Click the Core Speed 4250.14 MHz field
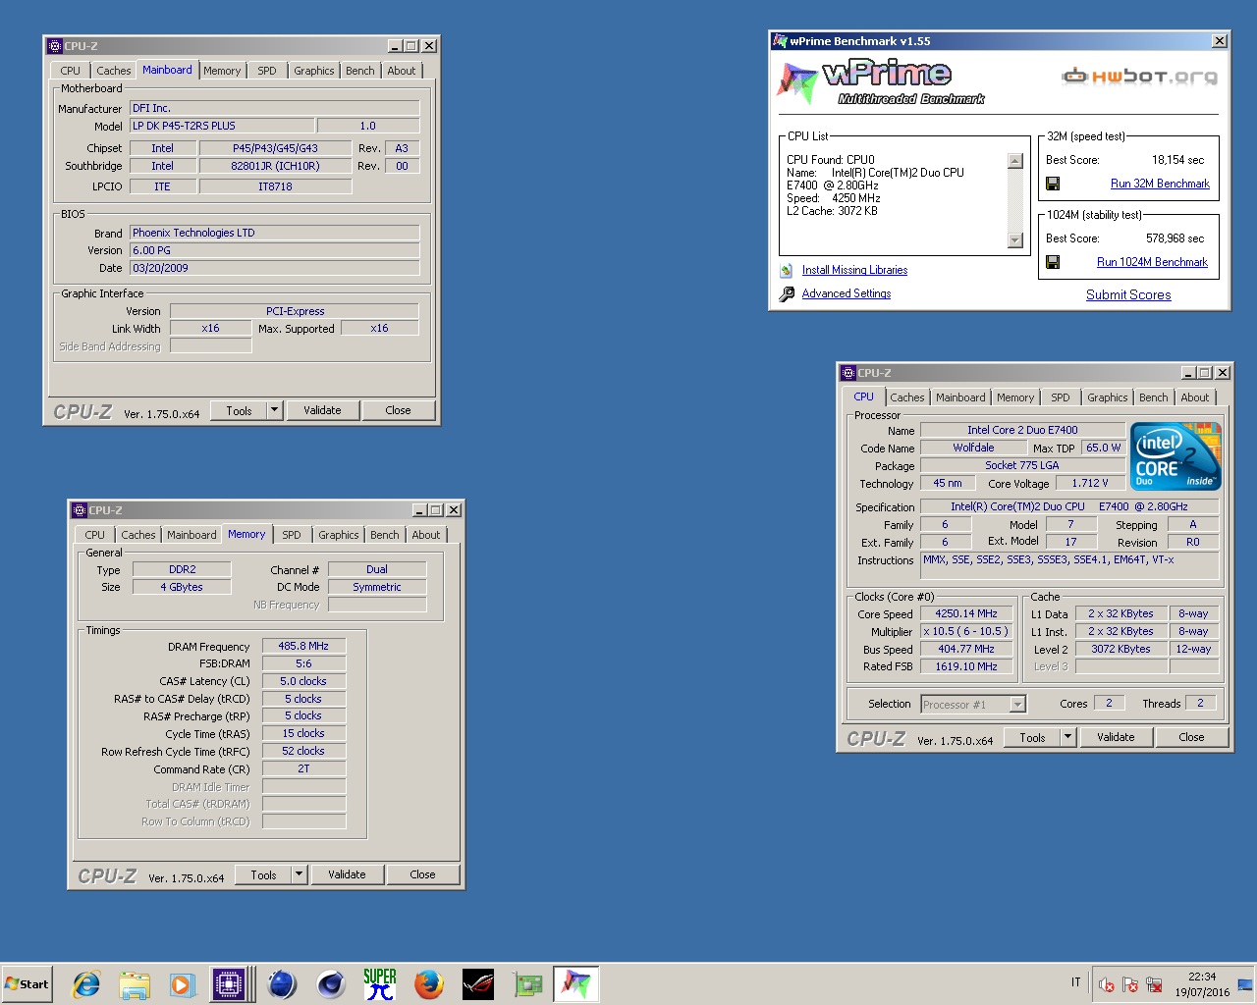 point(966,613)
